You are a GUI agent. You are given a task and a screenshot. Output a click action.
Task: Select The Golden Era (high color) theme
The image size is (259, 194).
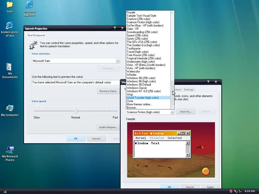pyautogui.click(x=148, y=45)
